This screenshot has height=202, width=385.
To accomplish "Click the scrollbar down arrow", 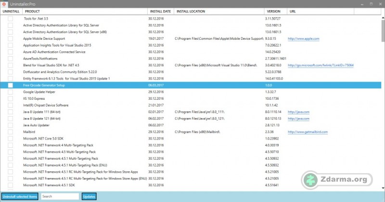I will (383, 188).
